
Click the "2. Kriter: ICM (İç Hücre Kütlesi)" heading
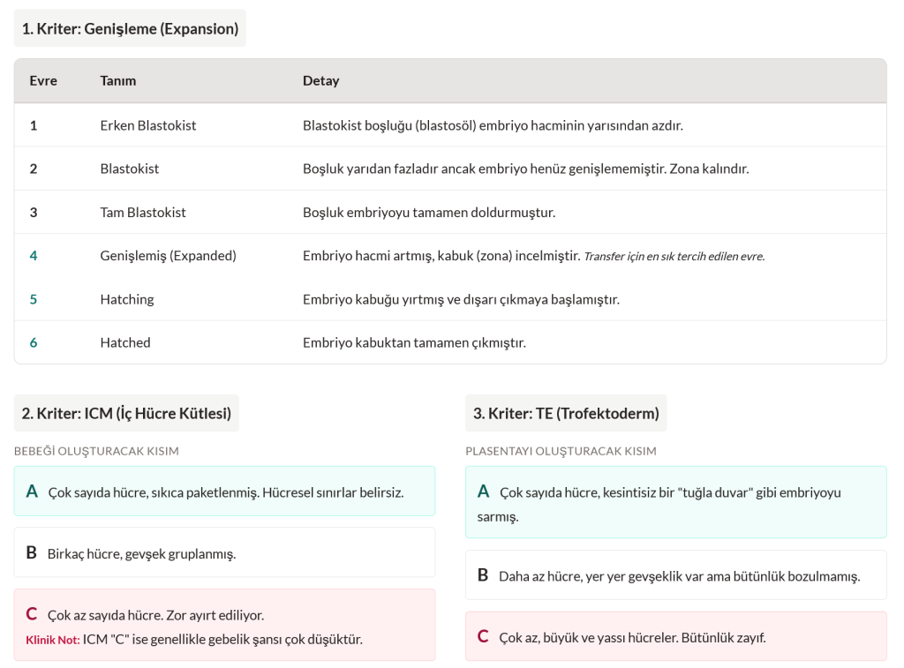(126, 413)
